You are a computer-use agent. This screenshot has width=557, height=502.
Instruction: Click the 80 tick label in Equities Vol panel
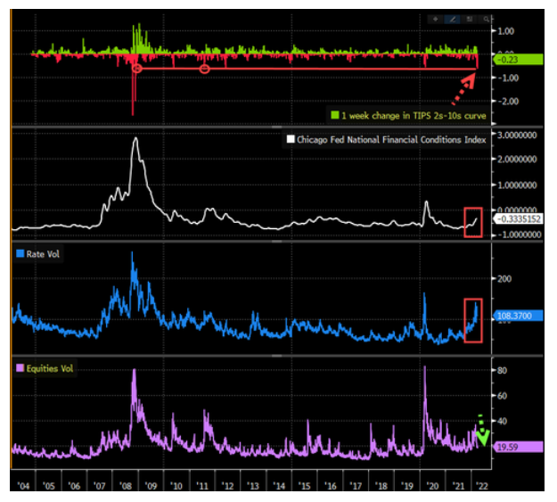coord(503,370)
